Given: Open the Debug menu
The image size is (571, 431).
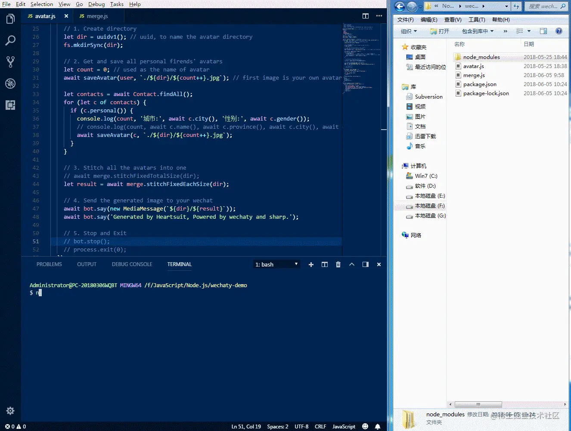Looking at the screenshot, I should 96,4.
